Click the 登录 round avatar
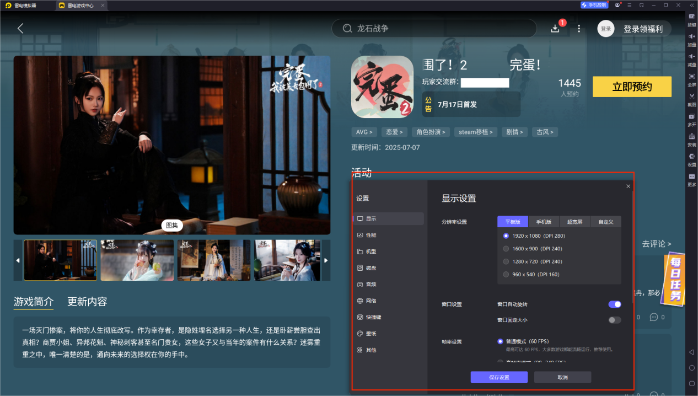Viewport: 698px width, 396px height. (x=606, y=29)
